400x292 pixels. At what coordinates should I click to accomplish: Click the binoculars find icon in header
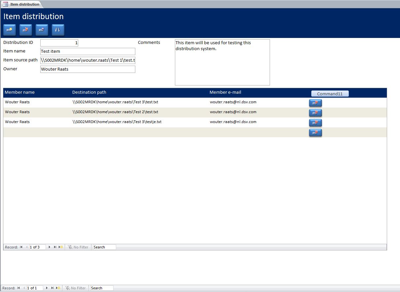coord(58,30)
